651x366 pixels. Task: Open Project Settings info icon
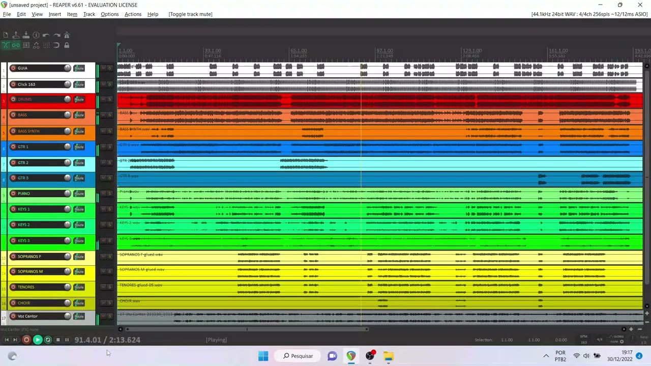coord(36,35)
